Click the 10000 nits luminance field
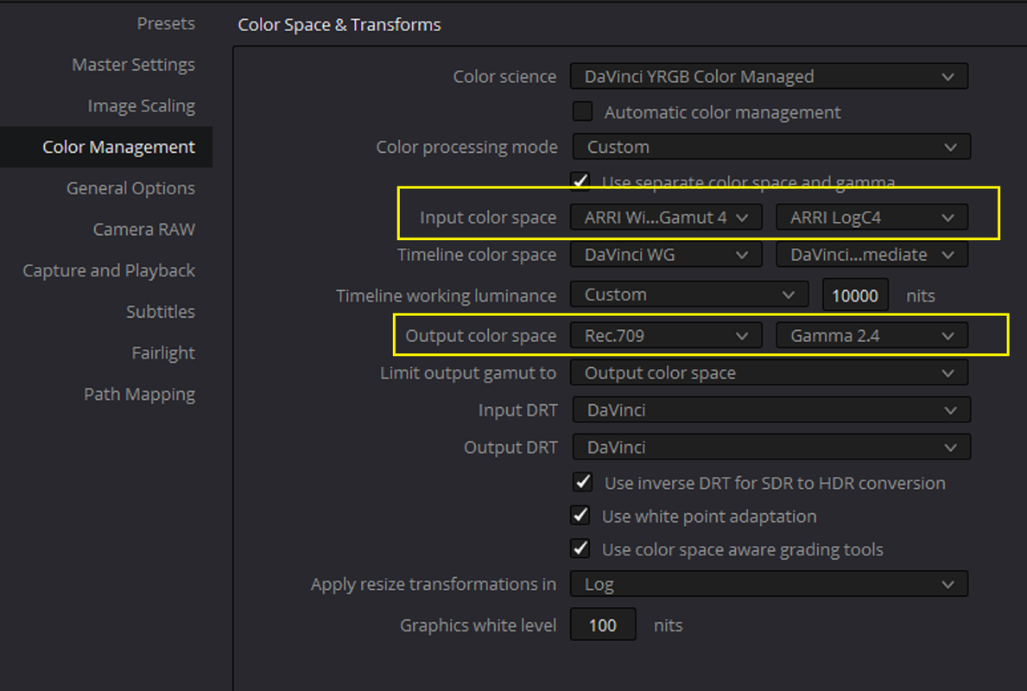 pos(855,295)
